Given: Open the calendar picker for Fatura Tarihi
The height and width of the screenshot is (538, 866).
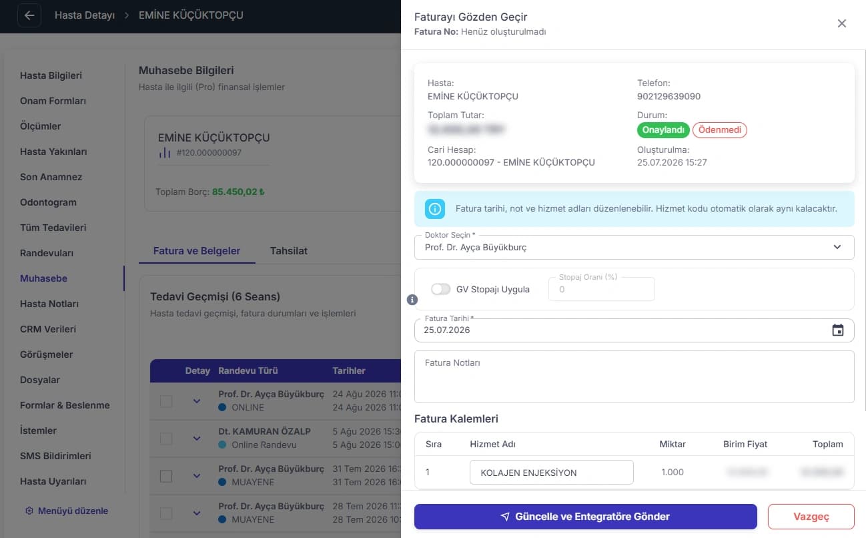Looking at the screenshot, I should pos(838,330).
